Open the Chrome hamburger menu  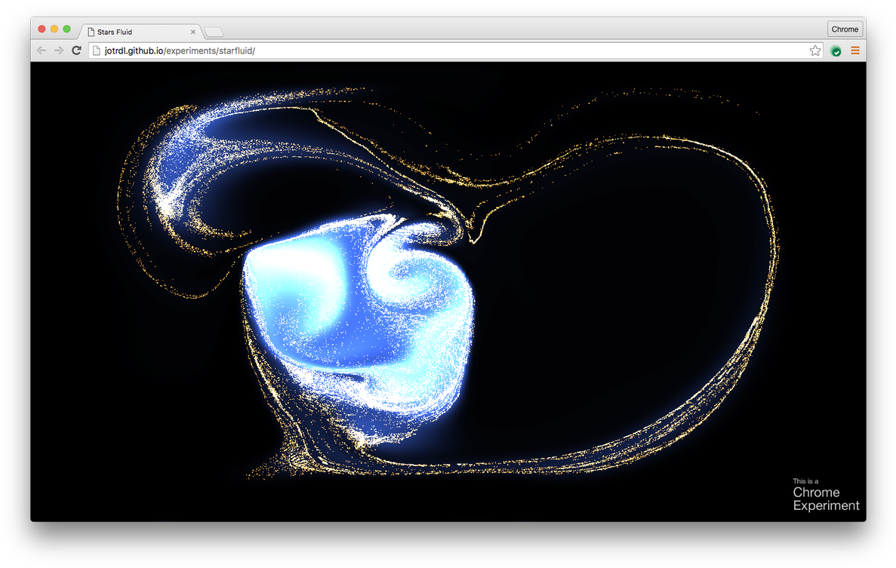click(x=854, y=51)
